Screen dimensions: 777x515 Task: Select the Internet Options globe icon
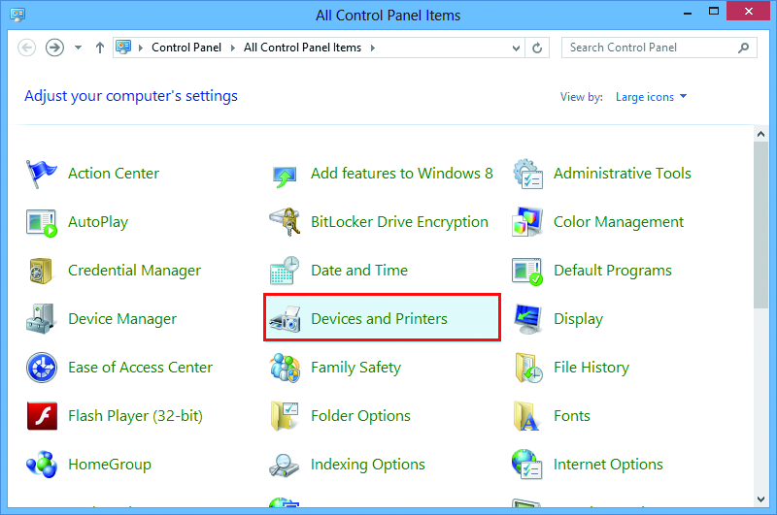(527, 464)
